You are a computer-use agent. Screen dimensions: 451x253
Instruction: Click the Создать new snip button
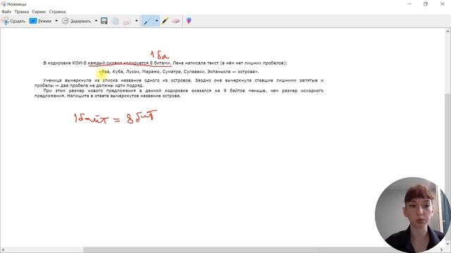point(13,21)
